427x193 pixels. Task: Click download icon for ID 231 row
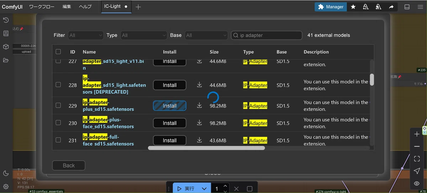[199, 140]
